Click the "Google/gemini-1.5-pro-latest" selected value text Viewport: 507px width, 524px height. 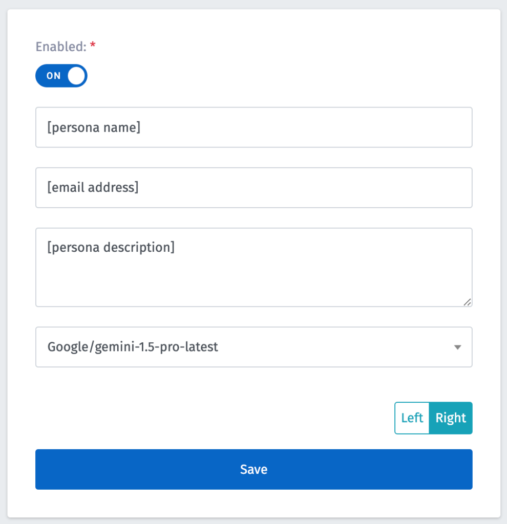[133, 347]
